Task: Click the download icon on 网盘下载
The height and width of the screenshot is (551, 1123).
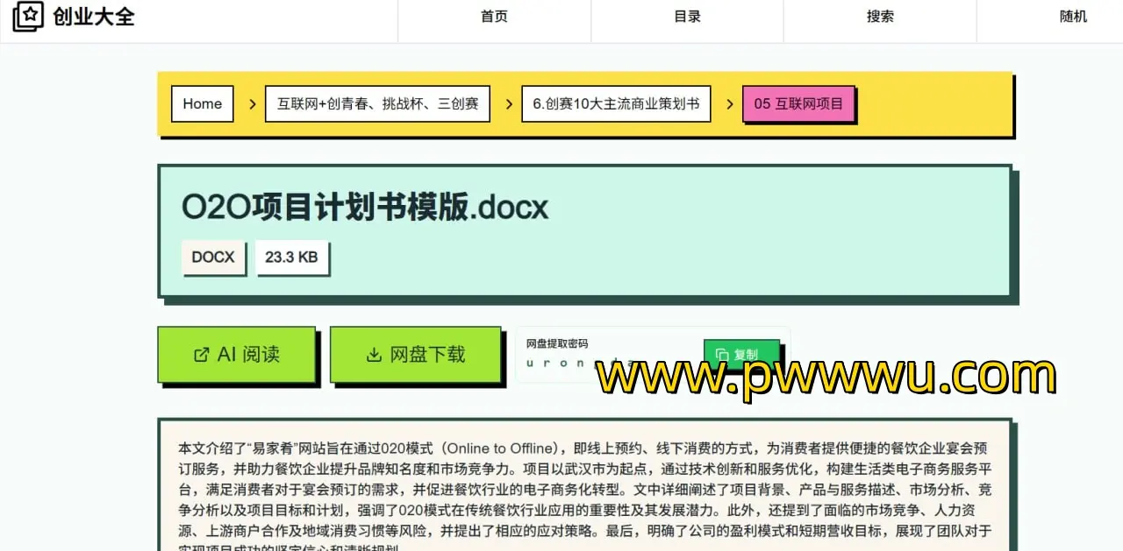Action: 374,355
